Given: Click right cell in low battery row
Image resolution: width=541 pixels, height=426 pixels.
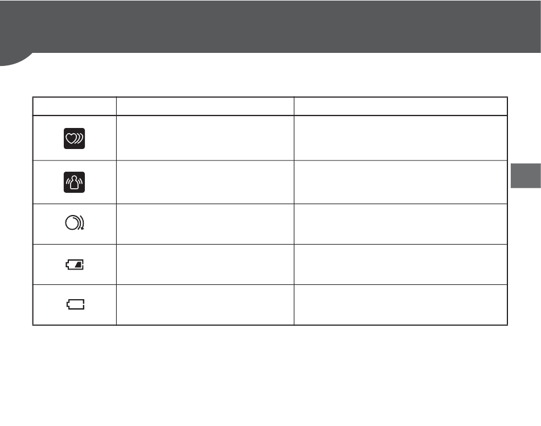Looking at the screenshot, I should tap(400, 264).
